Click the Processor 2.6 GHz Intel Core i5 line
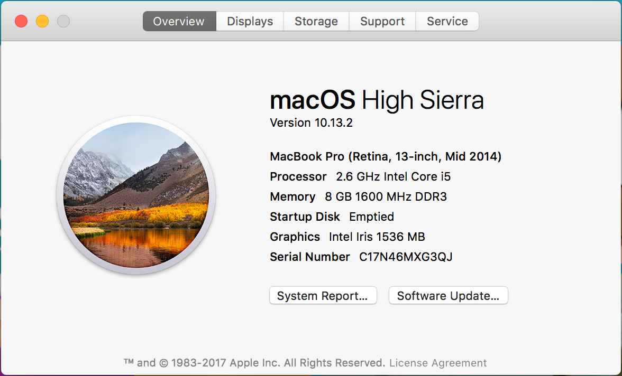This screenshot has height=376, width=622. pyautogui.click(x=360, y=177)
